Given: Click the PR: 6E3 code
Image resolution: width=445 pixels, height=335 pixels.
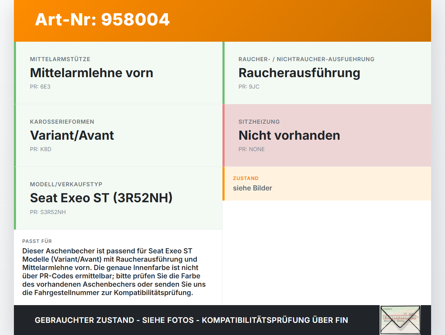Looking at the screenshot, I should tap(40, 86).
